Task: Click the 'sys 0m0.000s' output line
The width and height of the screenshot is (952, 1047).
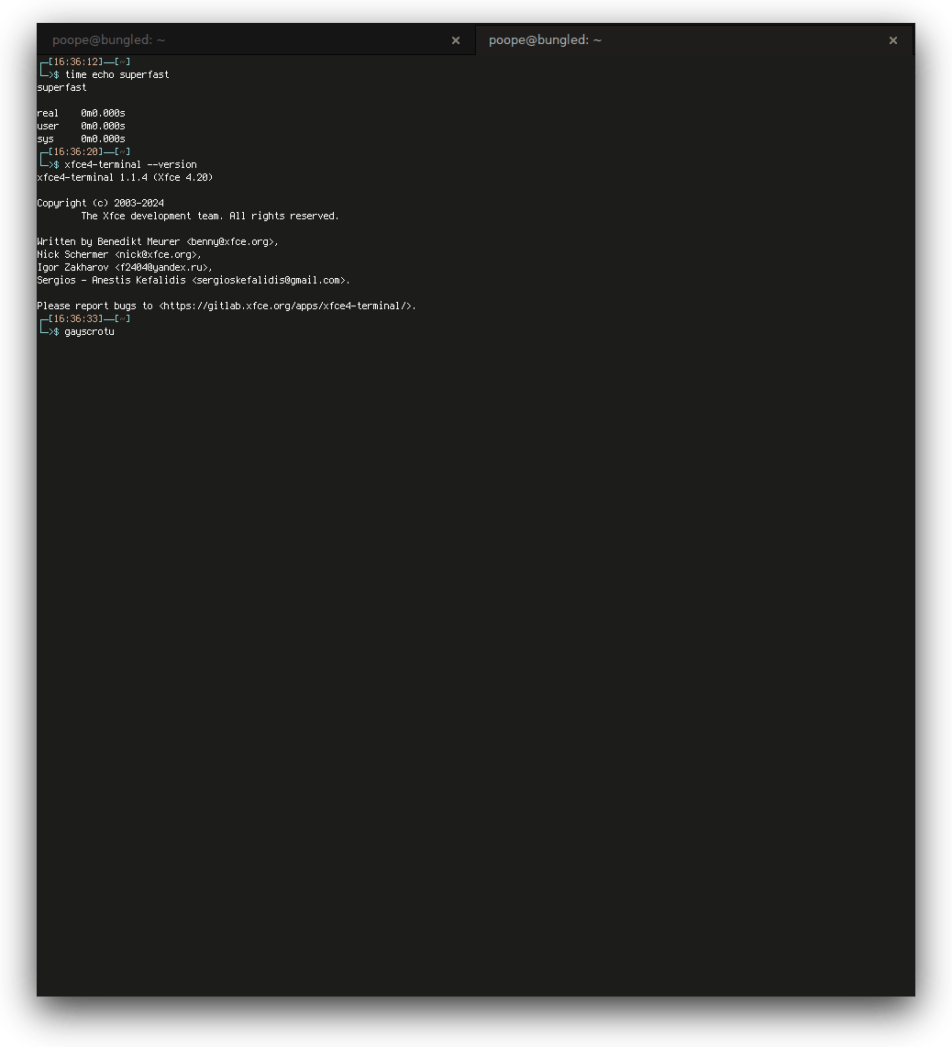Action: click(82, 139)
